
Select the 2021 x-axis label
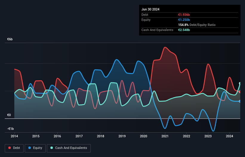(165, 136)
